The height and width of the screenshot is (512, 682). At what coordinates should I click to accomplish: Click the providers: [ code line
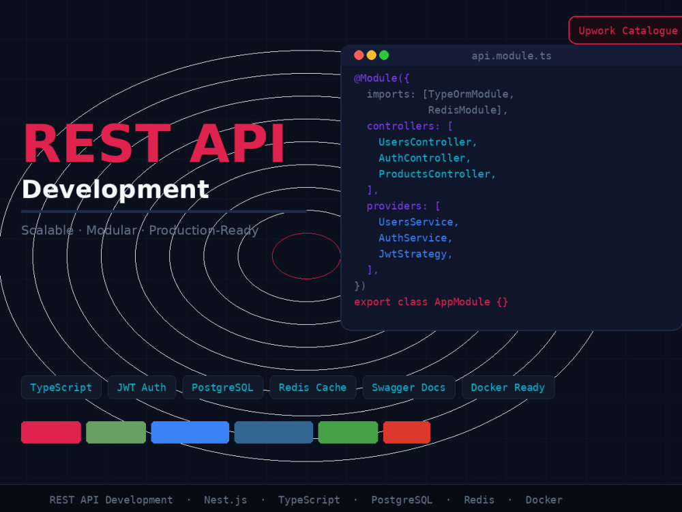coord(404,206)
